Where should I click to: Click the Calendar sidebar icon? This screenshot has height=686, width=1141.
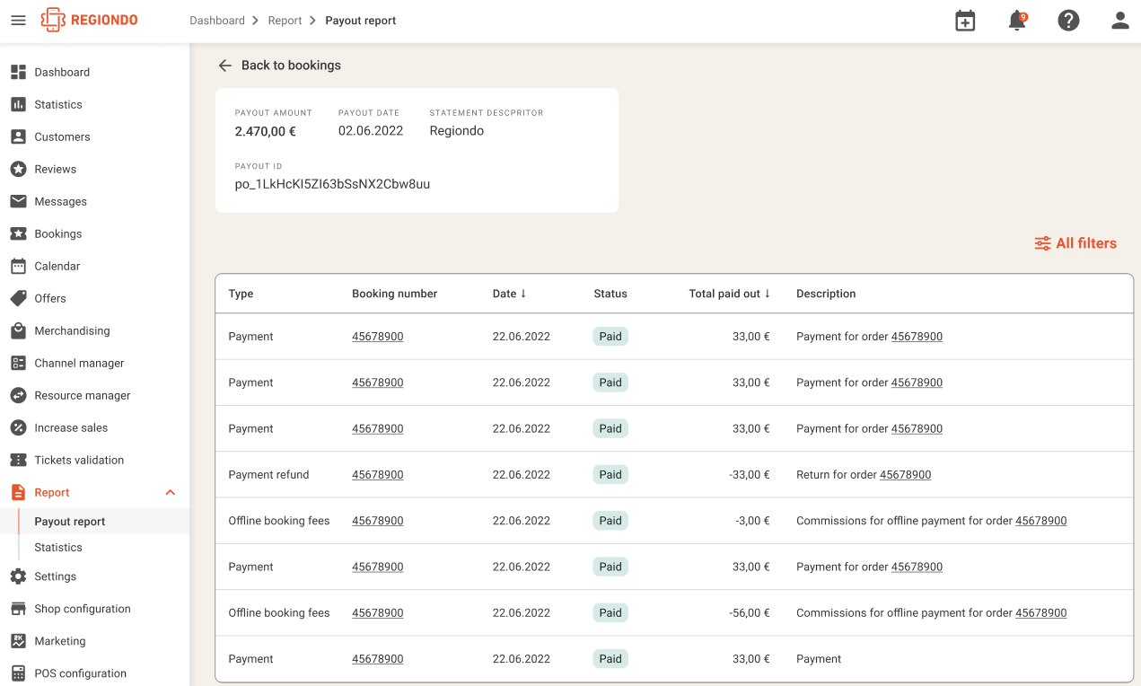tap(18, 266)
